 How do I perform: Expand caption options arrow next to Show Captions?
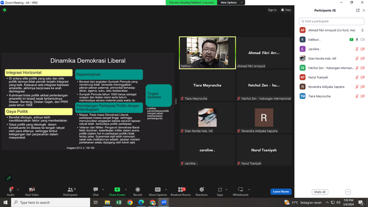166,189
